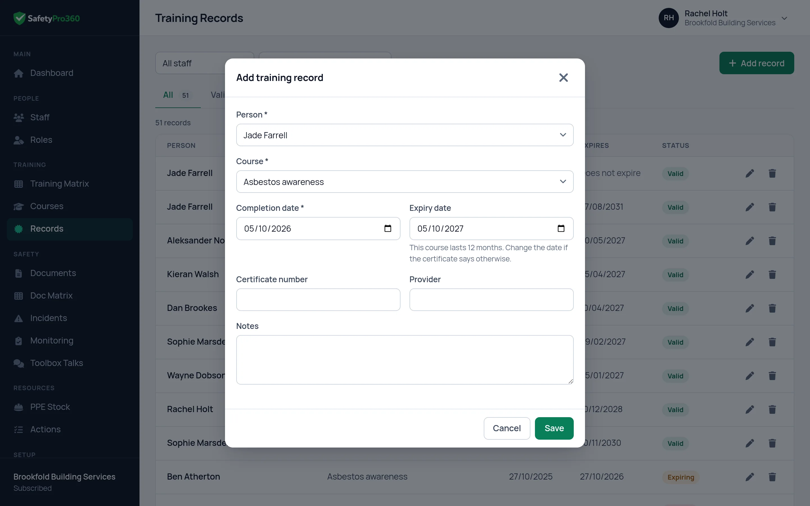
Task: Open the All staff filter dropdown
Action: pos(191,63)
